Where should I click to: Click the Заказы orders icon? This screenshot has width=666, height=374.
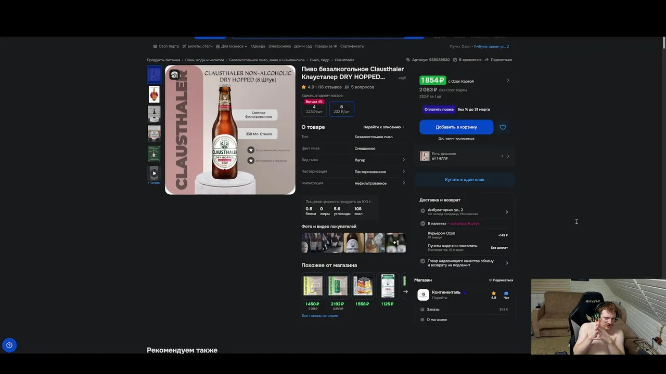[422, 309]
